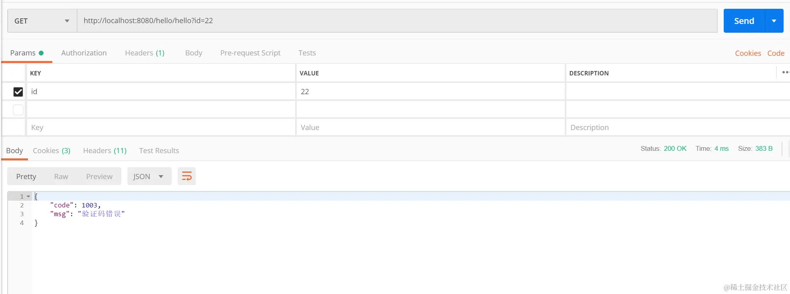Click the request URL input field

click(x=397, y=21)
